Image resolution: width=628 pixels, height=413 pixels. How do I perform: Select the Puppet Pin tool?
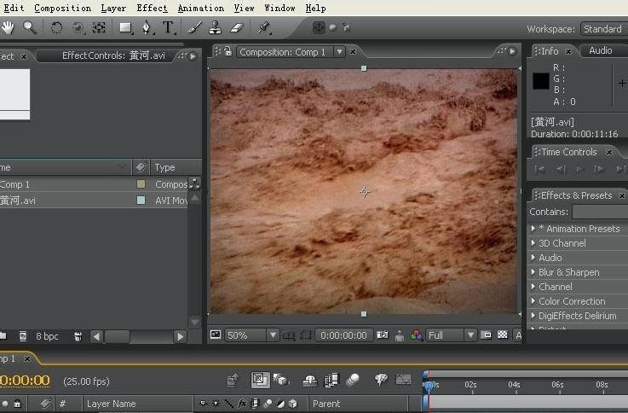pyautogui.click(x=264, y=27)
